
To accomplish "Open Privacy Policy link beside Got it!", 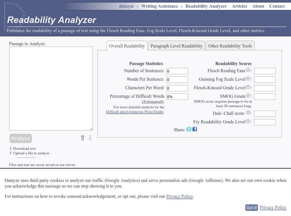I will (x=273, y=207).
